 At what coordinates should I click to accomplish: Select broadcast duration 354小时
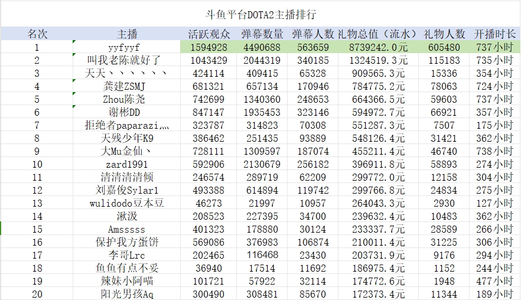[495, 73]
